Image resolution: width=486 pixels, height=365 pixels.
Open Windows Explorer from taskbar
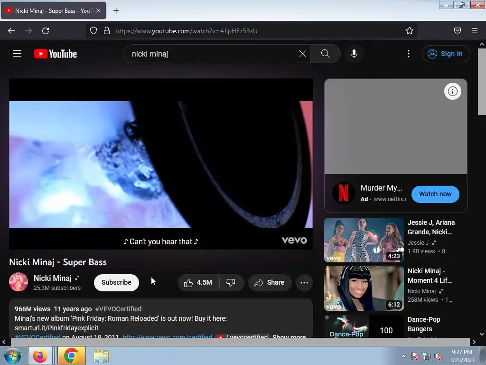point(101,356)
